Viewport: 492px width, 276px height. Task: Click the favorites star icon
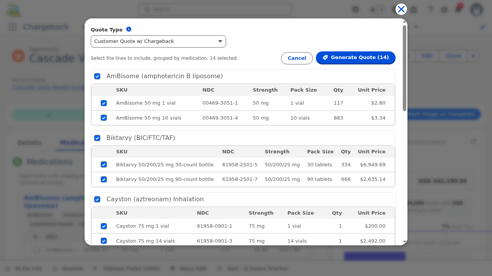pyautogui.click(x=372, y=10)
